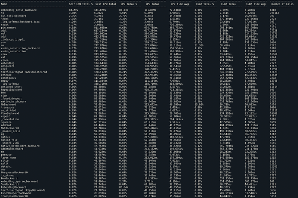
Task: Select the cudnn_convolution row name
Action: (x=14, y=51)
